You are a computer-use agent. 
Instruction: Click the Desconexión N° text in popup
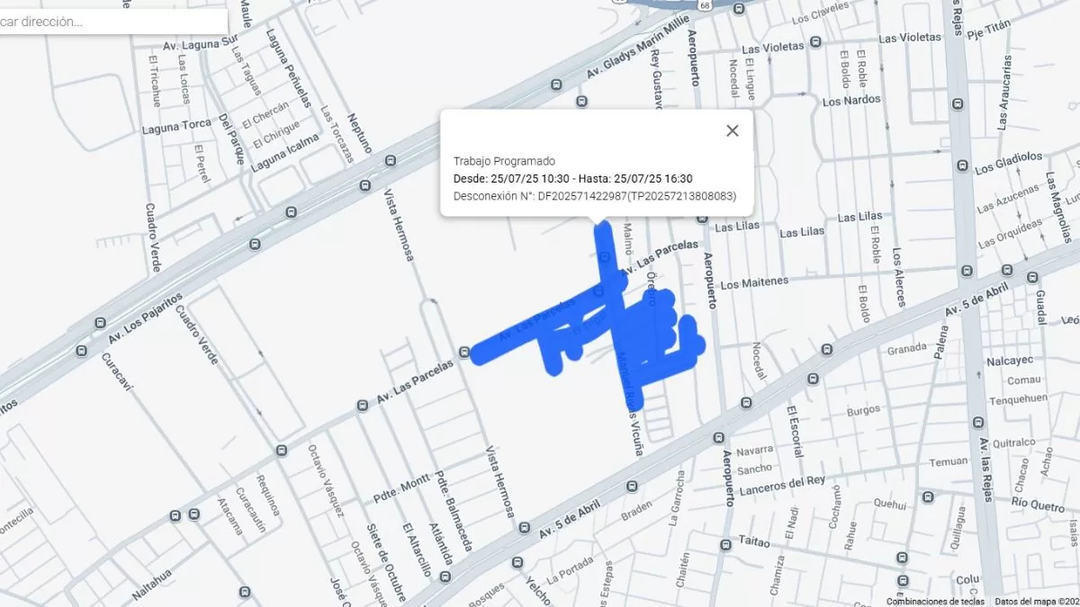tap(493, 195)
